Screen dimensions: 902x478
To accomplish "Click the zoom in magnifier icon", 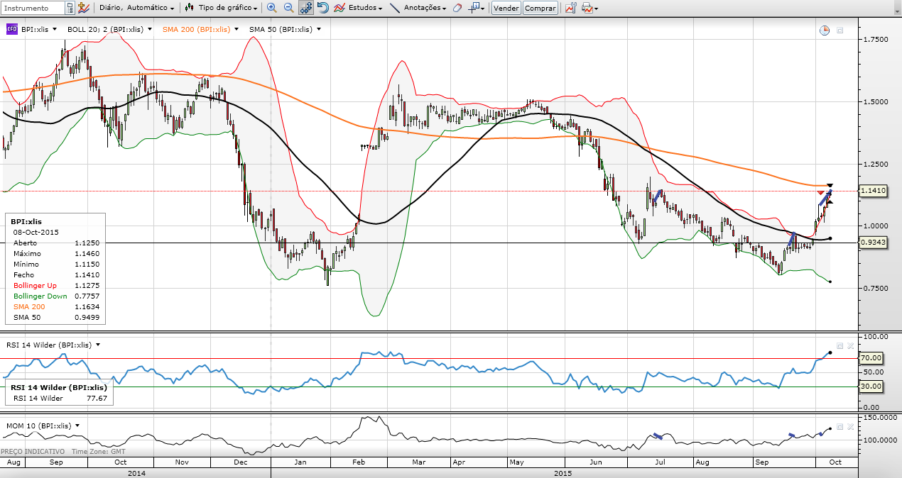I will pos(271,8).
